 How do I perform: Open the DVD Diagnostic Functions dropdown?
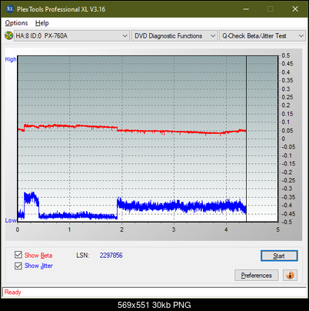pos(174,36)
